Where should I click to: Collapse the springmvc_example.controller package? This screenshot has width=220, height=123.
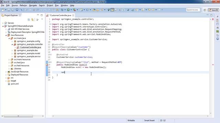coord(12,44)
